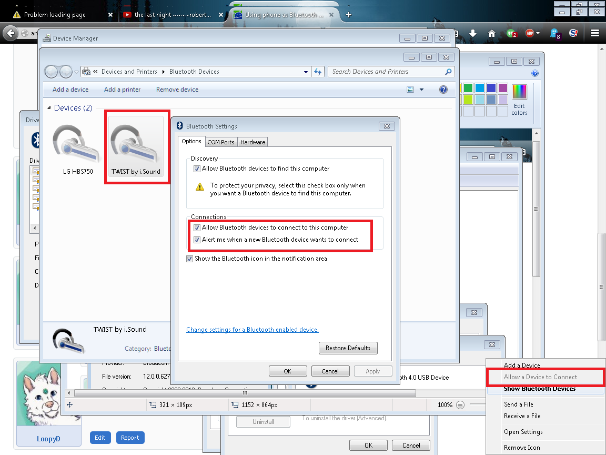Open the browser downloads arrow icon
Image resolution: width=606 pixels, height=455 pixels.
(473, 33)
